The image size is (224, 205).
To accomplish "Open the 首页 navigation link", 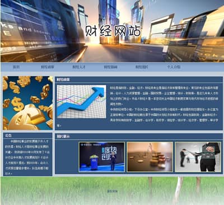I will [16, 67].
